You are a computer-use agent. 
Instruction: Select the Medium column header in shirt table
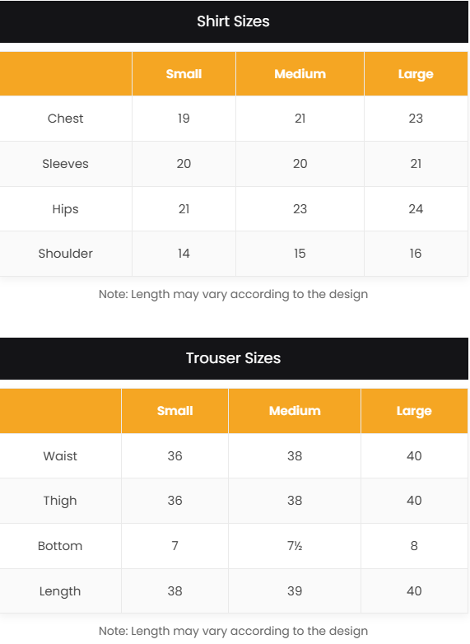point(300,74)
